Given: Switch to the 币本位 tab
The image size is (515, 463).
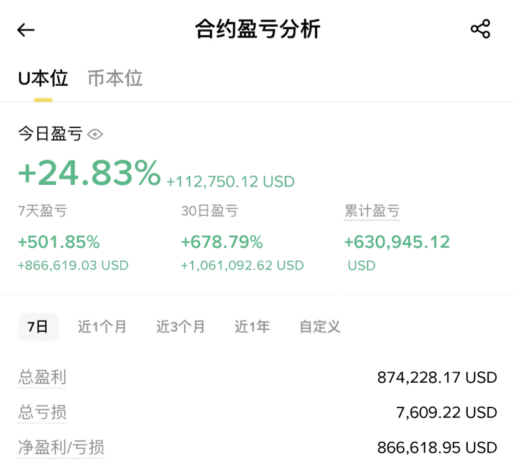Looking at the screenshot, I should pos(115,78).
